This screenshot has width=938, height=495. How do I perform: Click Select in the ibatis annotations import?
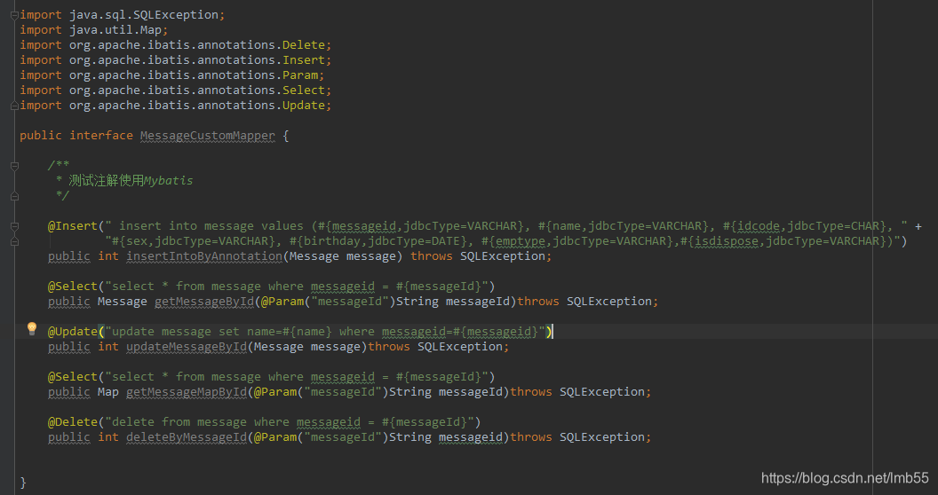303,90
